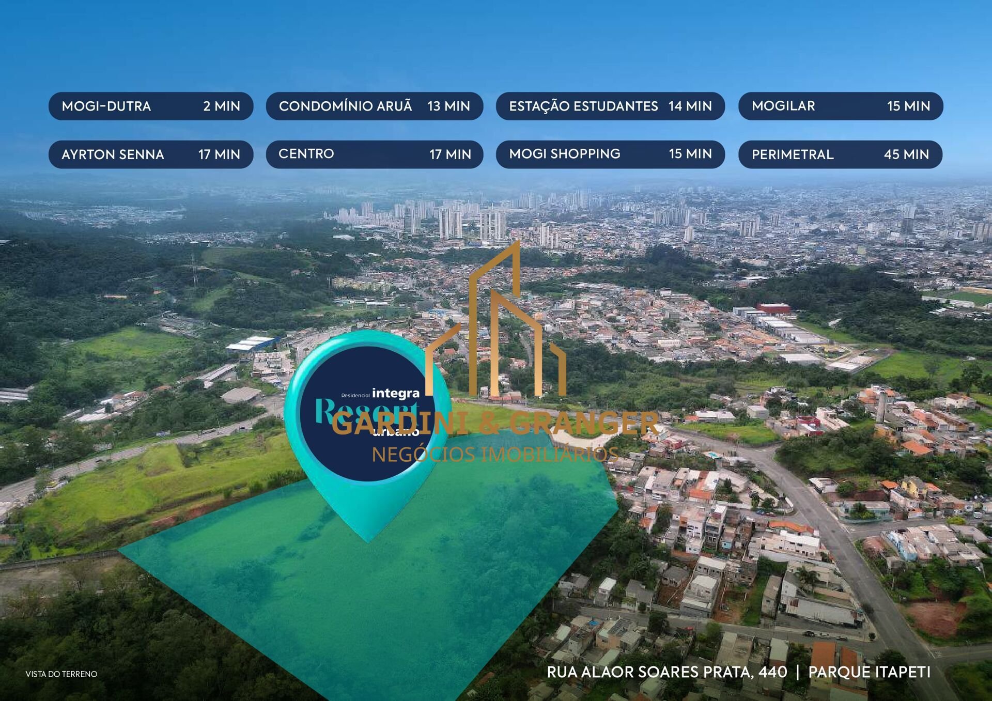Click the VISTA DO TERRENO caption
Screen dimensions: 992x701
(61, 674)
